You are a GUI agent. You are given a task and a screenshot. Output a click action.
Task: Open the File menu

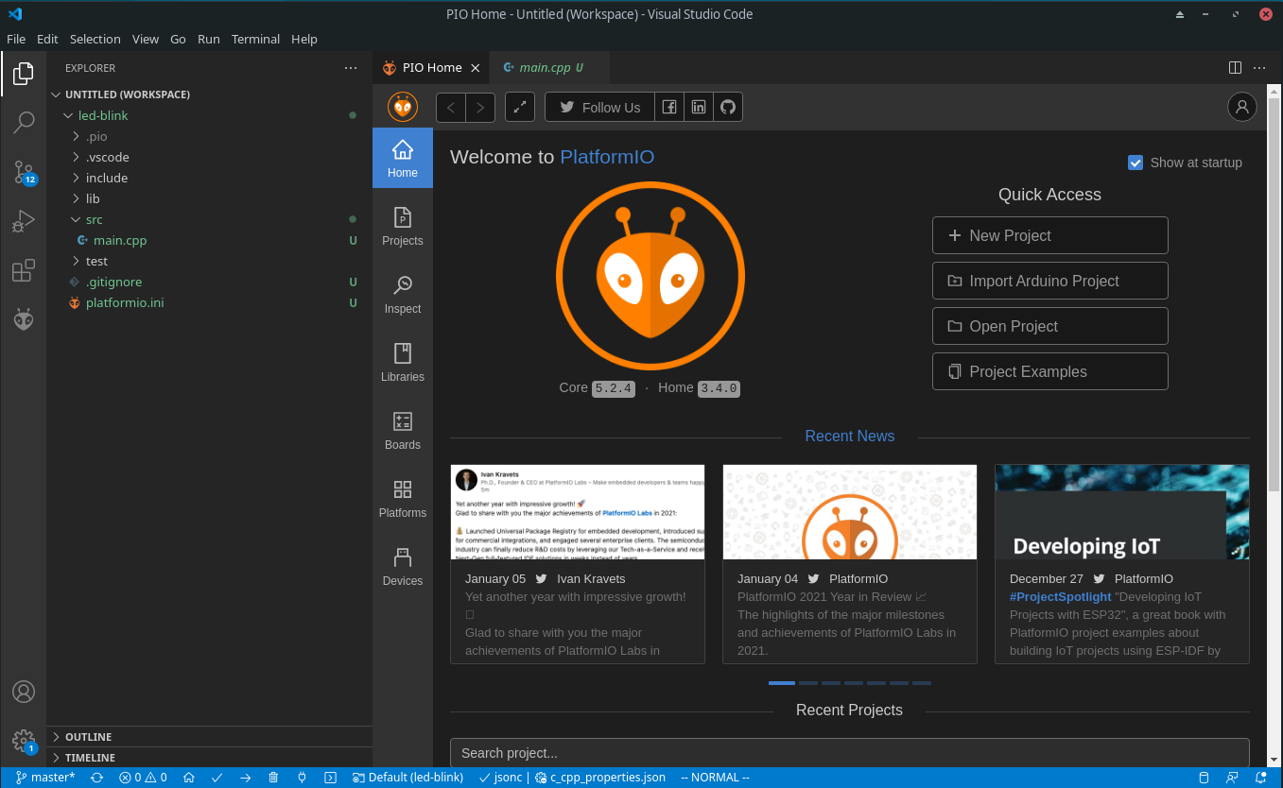[16, 39]
